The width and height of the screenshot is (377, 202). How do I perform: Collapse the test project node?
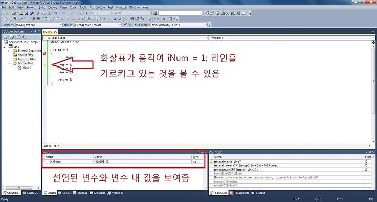5,47
